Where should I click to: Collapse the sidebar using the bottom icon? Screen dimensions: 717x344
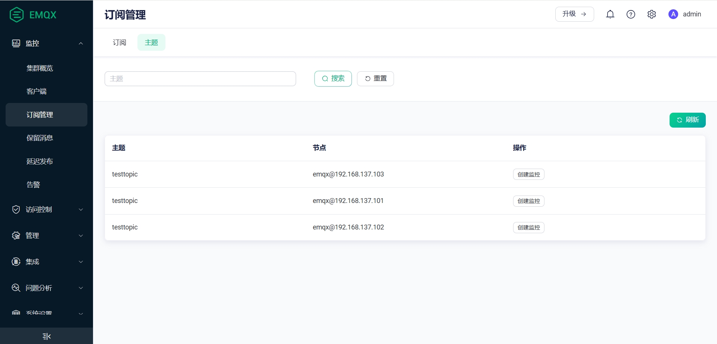[46, 336]
